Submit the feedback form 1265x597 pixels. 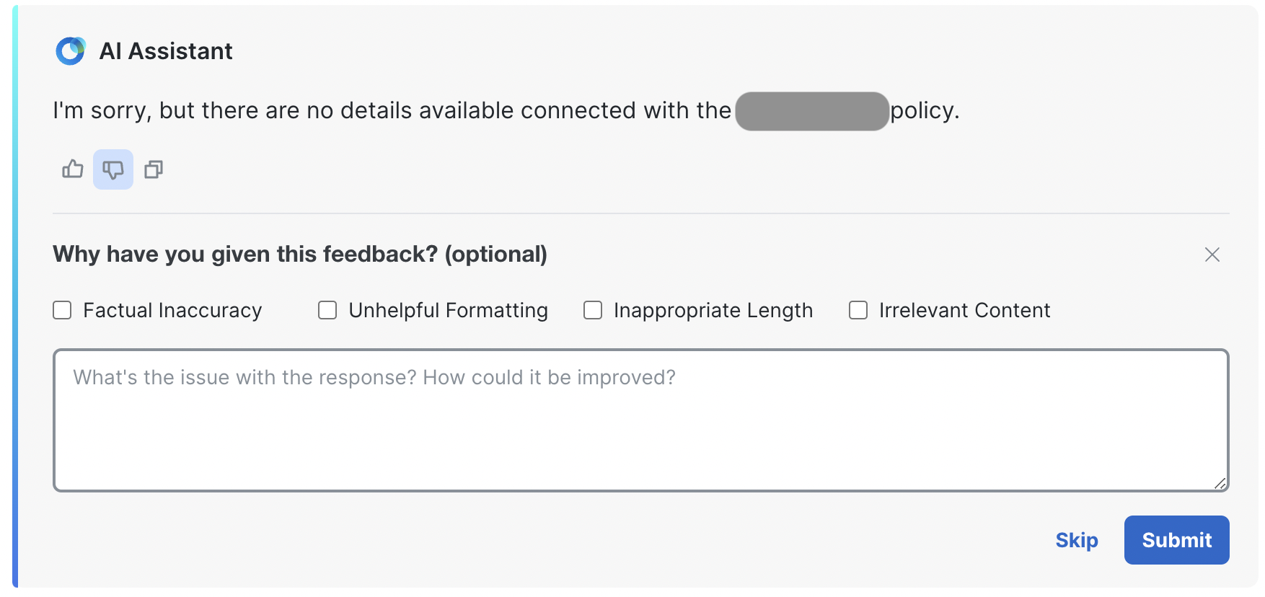coord(1176,539)
